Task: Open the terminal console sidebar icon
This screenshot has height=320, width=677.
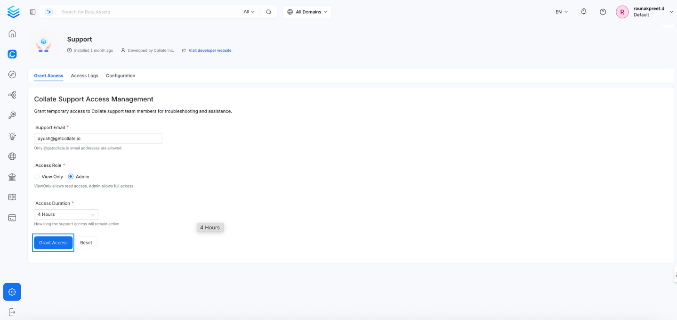Action: (x=12, y=218)
